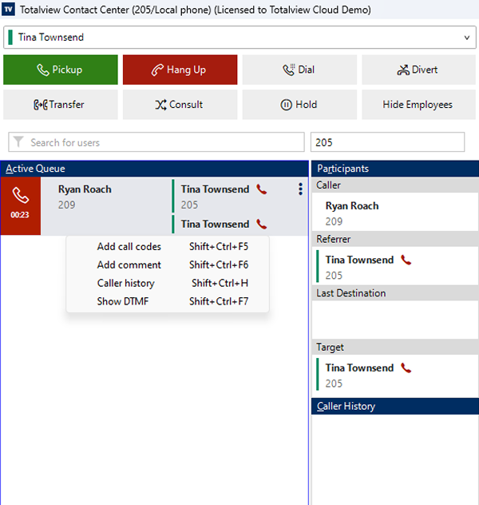This screenshot has width=479, height=505.
Task: Click the Shift+Ctrl+F5 shortcut text
Action: coord(219,247)
